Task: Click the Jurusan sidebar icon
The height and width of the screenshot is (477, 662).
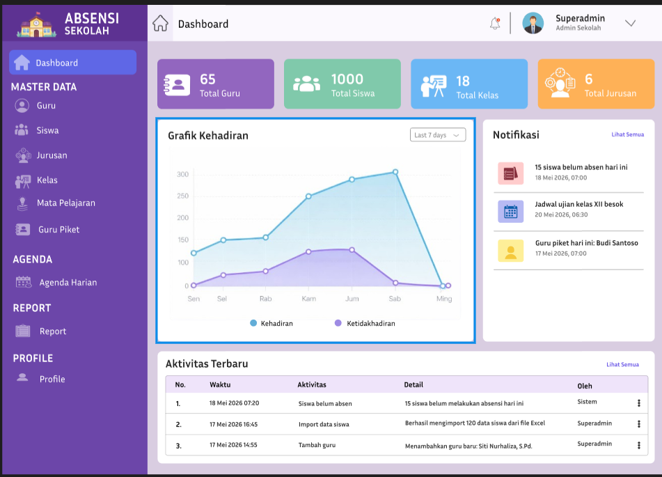Action: point(23,155)
